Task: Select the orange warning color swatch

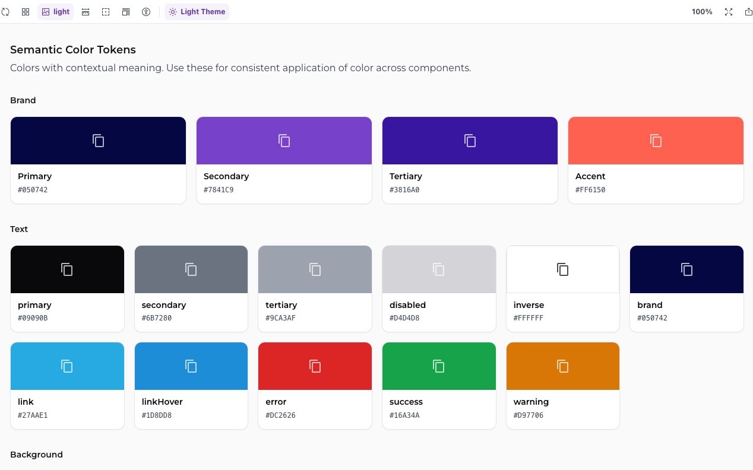Action: tap(563, 366)
